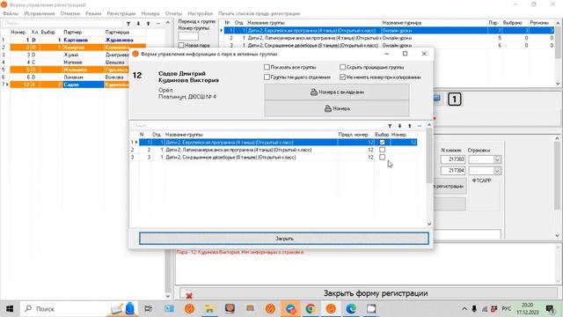Open the Режим menu
The image size is (563, 317).
(93, 14)
